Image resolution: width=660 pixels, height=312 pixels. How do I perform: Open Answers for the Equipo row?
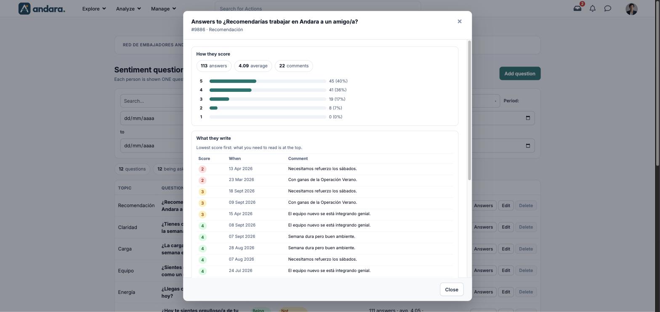[x=483, y=270]
